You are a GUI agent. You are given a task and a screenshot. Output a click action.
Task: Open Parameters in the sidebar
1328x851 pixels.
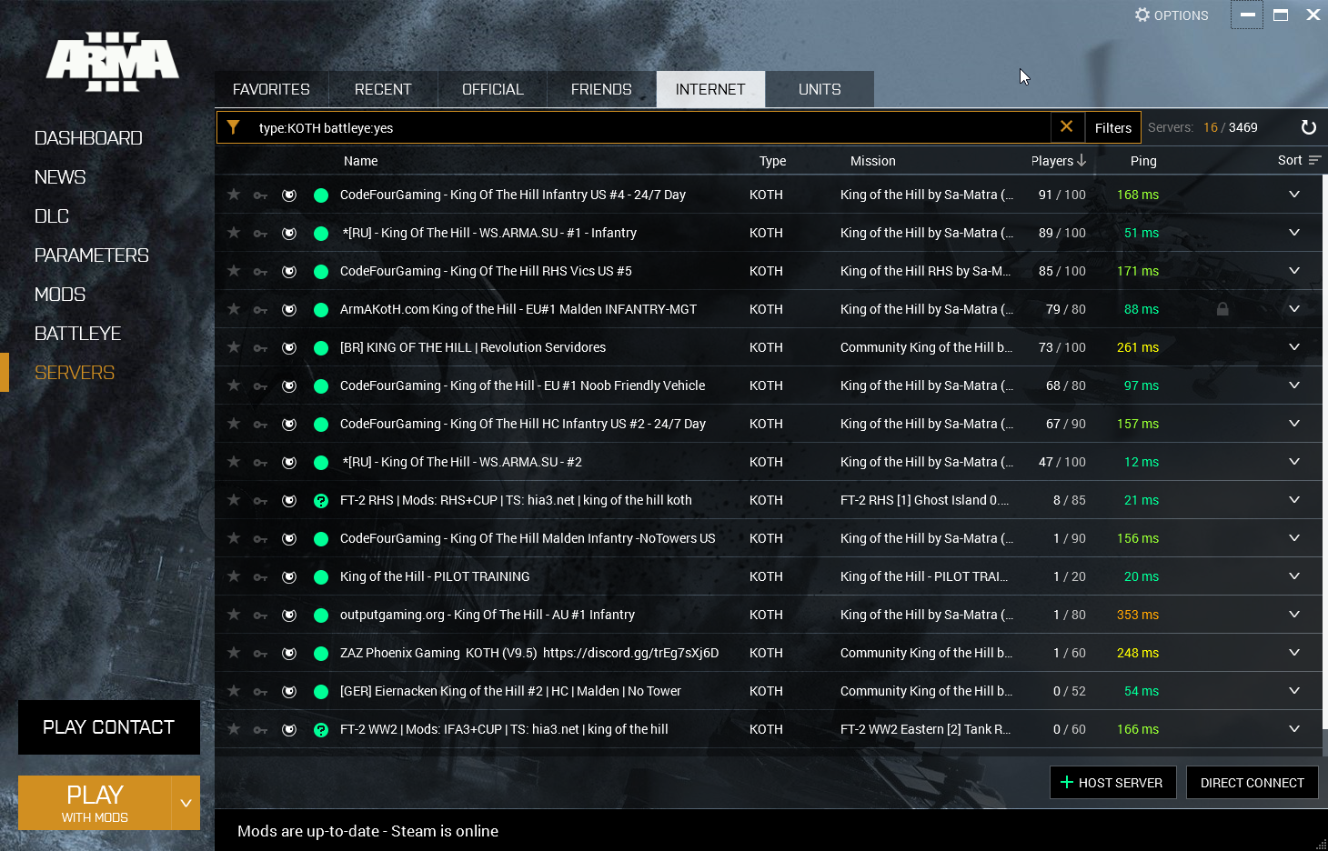[x=92, y=255]
